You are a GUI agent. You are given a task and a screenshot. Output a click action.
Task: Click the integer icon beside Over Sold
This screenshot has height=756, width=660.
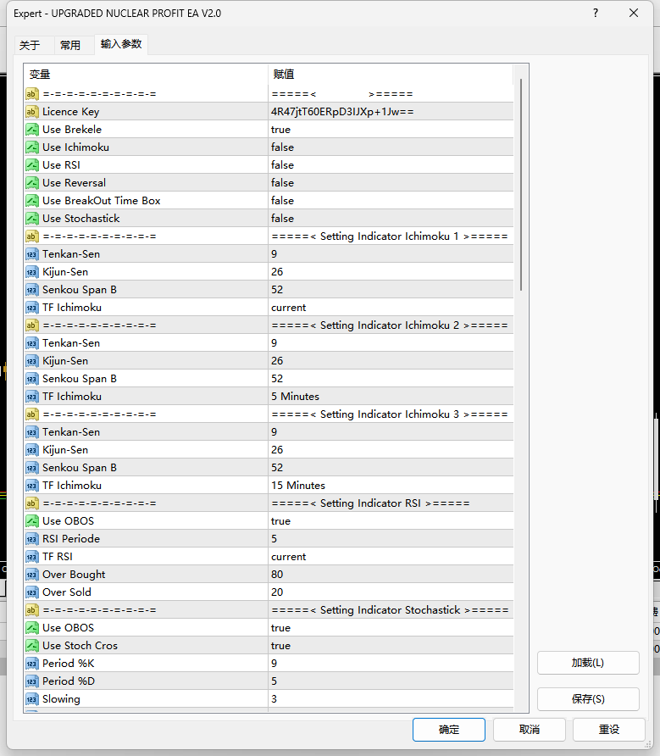point(32,592)
